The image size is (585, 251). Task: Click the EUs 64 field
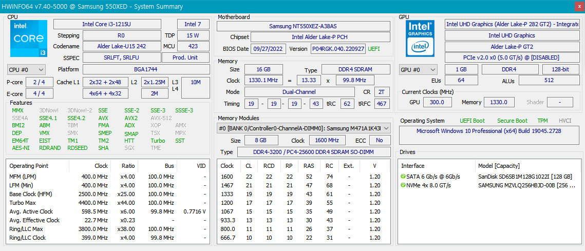461,80
